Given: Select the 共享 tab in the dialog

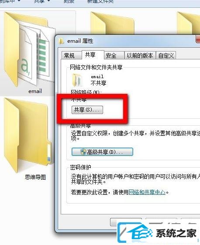Looking at the screenshot, I should [x=90, y=55].
